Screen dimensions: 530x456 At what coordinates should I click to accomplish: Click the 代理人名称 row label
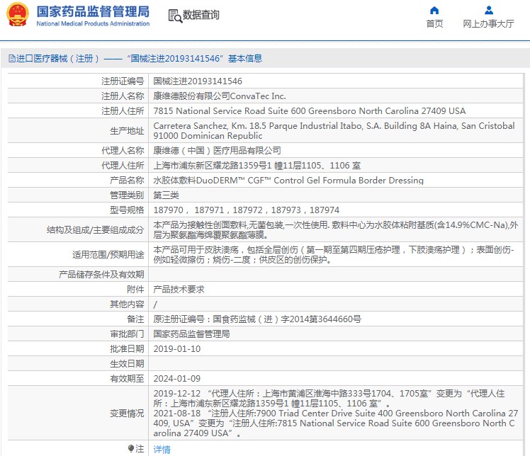pyautogui.click(x=123, y=151)
